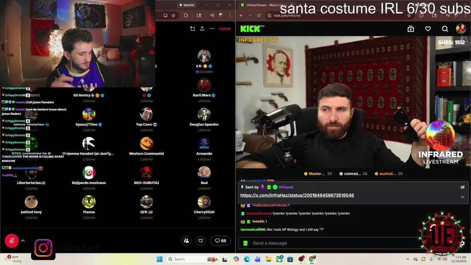Select the Flanna listener avatar

click(89, 202)
